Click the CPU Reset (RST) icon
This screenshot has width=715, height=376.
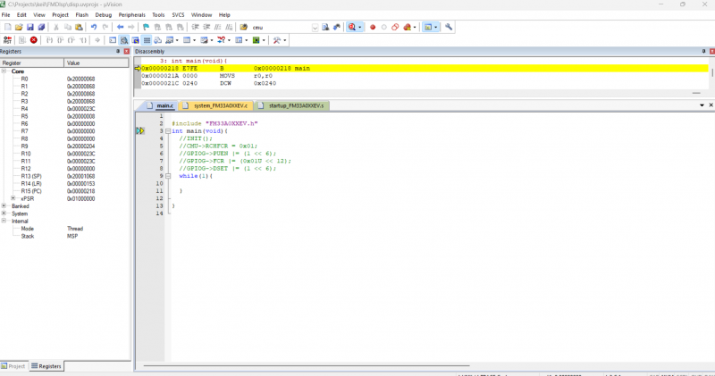(x=7, y=40)
